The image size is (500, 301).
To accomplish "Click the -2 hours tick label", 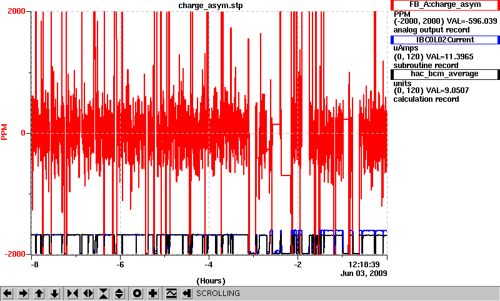I will tap(297, 265).
